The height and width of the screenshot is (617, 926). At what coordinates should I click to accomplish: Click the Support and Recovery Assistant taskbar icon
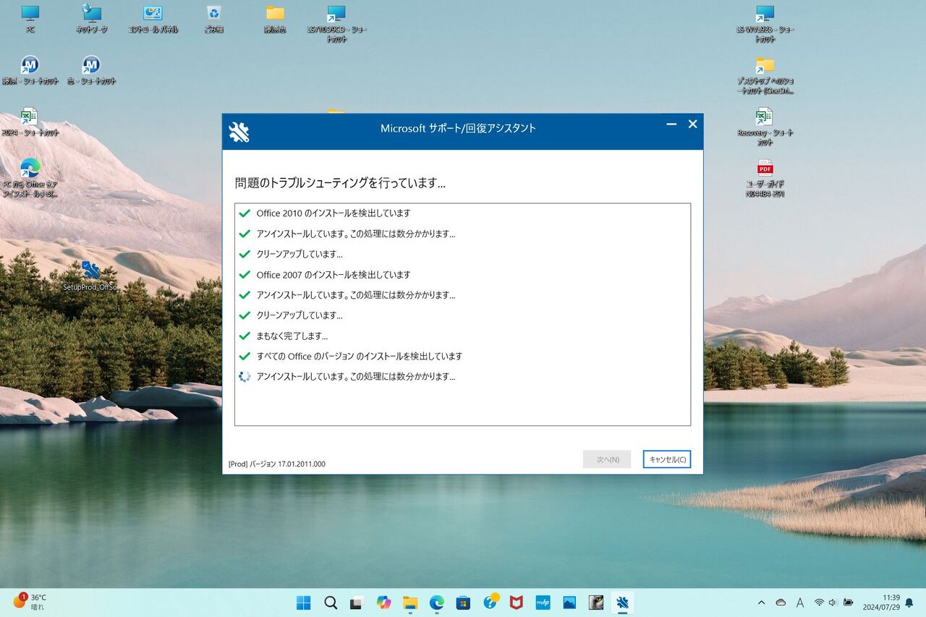pyautogui.click(x=622, y=603)
